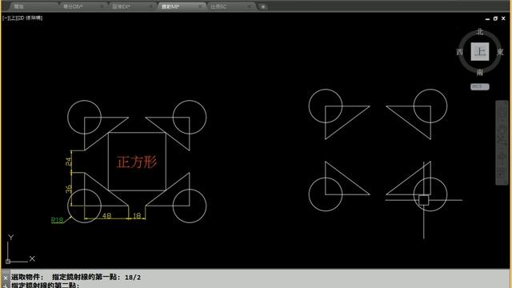Open command line customization wrench icon
This screenshot has width=512, height=288.
[x=6, y=286]
